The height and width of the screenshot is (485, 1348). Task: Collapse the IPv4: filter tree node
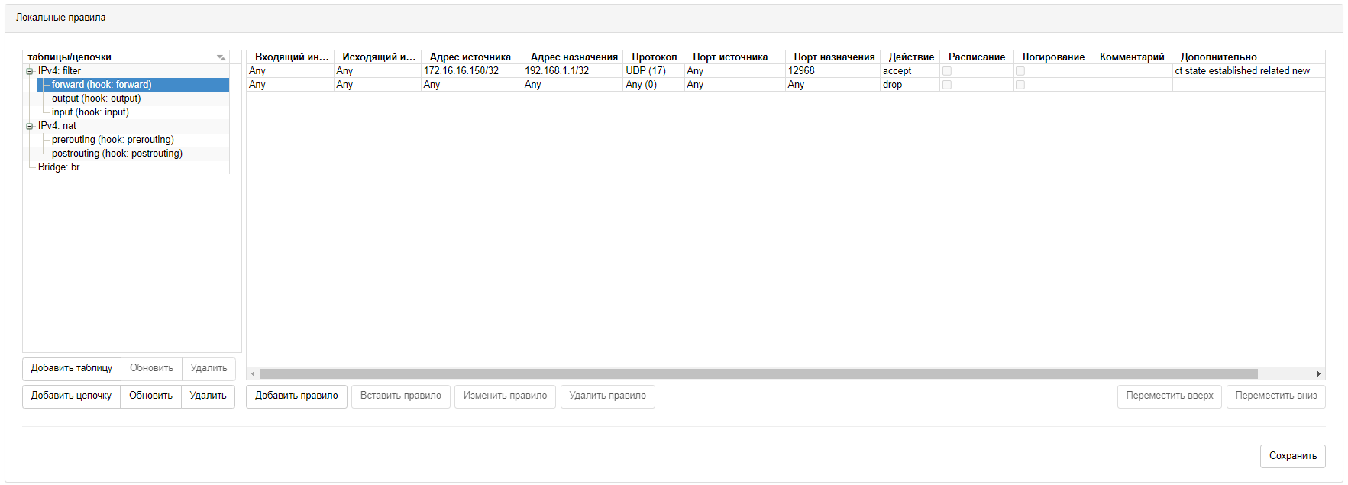pos(30,71)
